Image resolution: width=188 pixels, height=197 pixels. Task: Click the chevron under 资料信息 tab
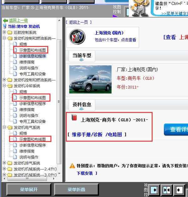pyautogui.click(x=81, y=109)
